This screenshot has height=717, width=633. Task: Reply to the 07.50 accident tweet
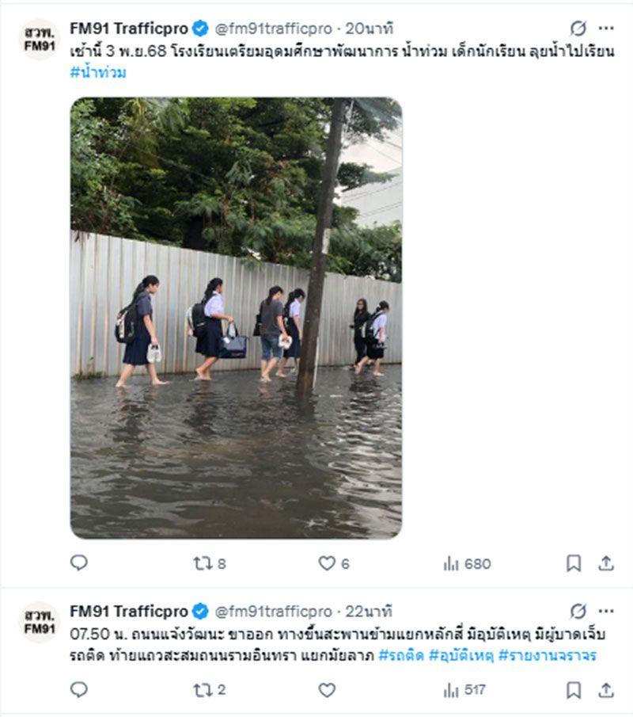(79, 690)
